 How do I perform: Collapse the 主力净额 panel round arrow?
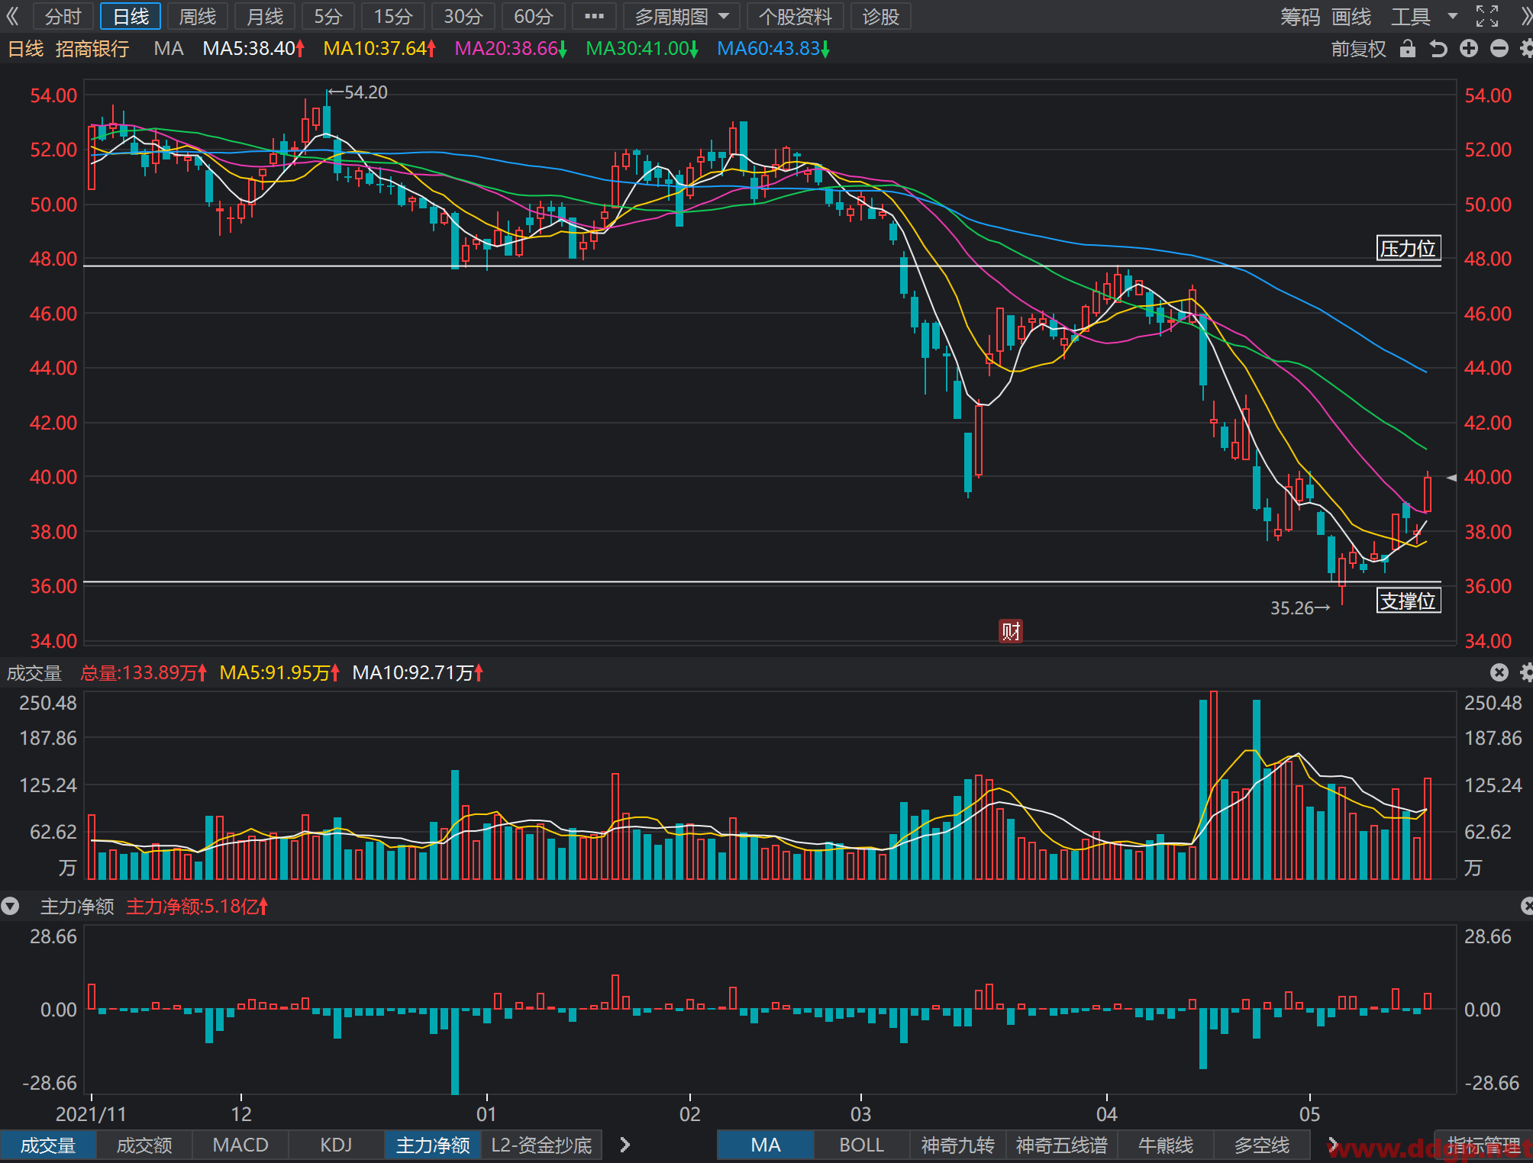10,907
